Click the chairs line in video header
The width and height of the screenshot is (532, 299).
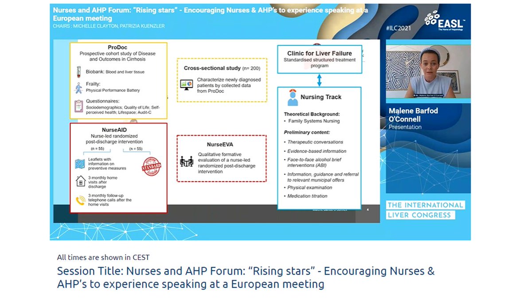(x=109, y=26)
